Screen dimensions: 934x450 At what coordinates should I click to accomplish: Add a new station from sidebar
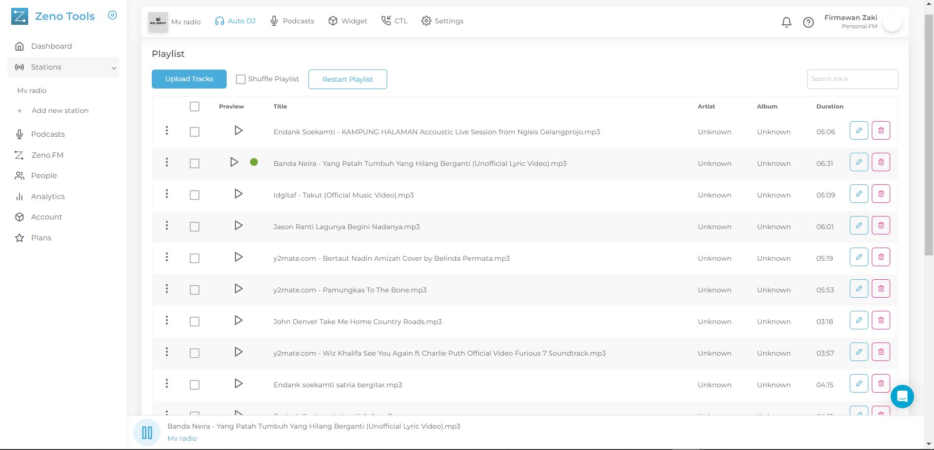point(53,111)
